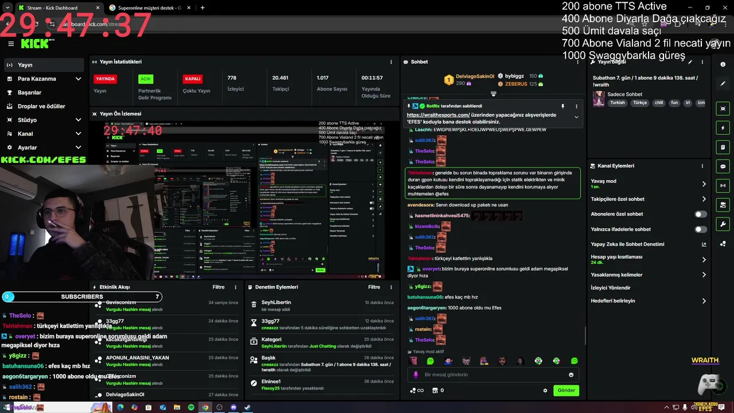This screenshot has width=734, height=413.
Task: Open the Takipçilere özel sohbet arrow
Action: tap(704, 199)
